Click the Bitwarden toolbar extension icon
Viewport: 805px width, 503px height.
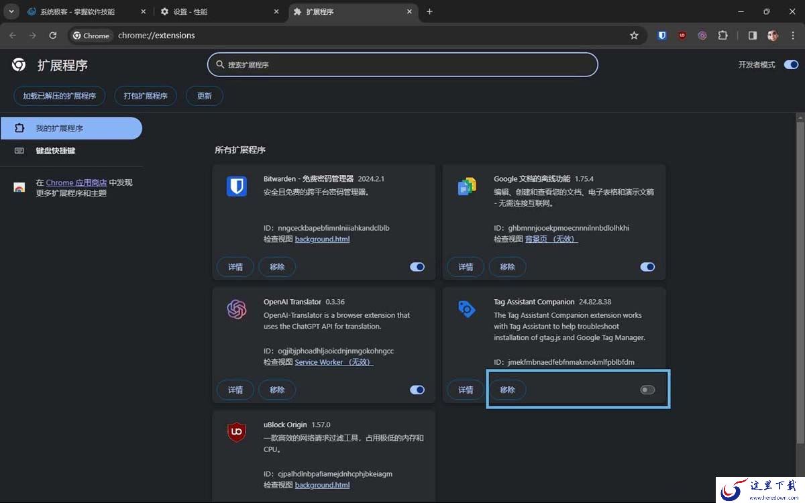[x=662, y=36]
